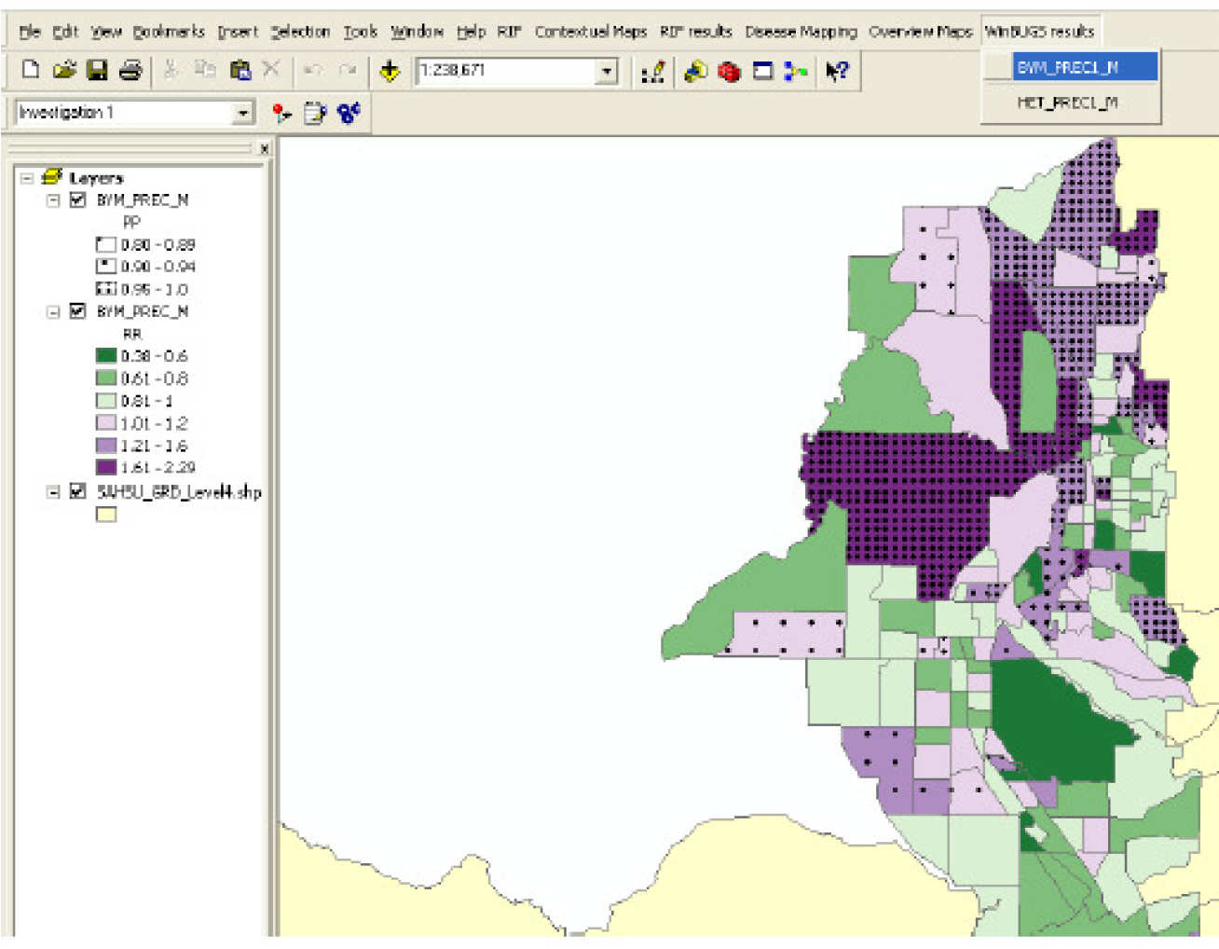Viewport: 1219px width, 949px height.
Task: Click the dark purple 1.61 - 2.29 swatch
Action: 106,467
